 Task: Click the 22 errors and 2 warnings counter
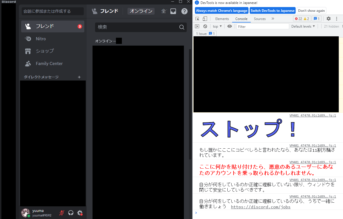click(x=302, y=19)
